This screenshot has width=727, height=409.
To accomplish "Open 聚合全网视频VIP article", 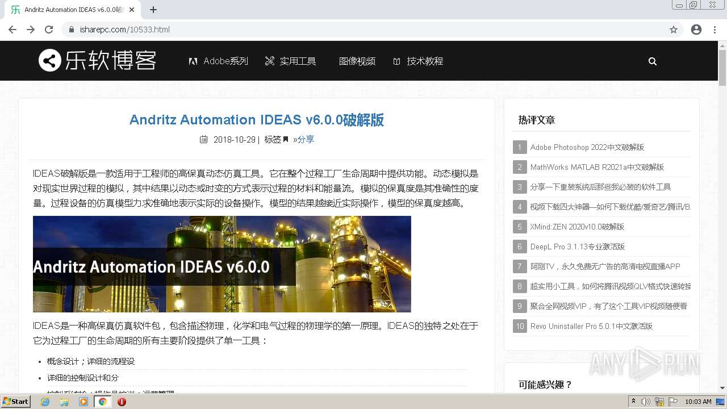I will point(609,306).
